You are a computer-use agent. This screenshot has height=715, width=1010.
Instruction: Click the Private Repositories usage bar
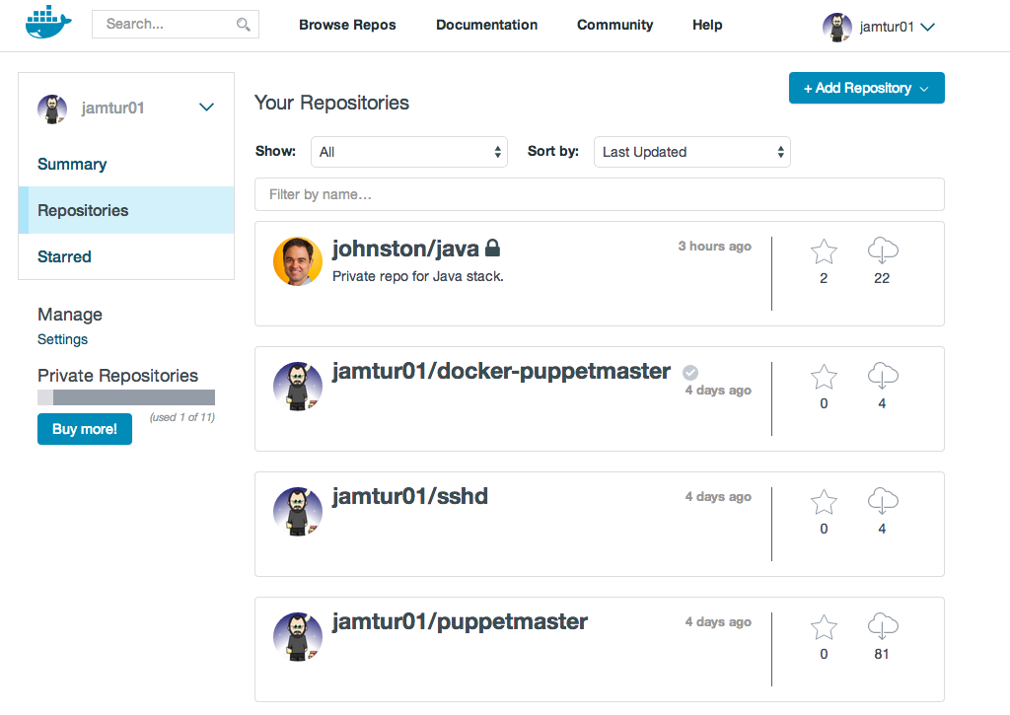[126, 397]
